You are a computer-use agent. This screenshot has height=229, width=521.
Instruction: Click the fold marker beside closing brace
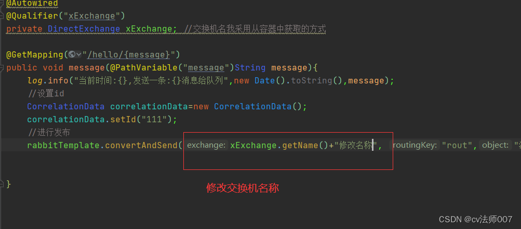2,184
